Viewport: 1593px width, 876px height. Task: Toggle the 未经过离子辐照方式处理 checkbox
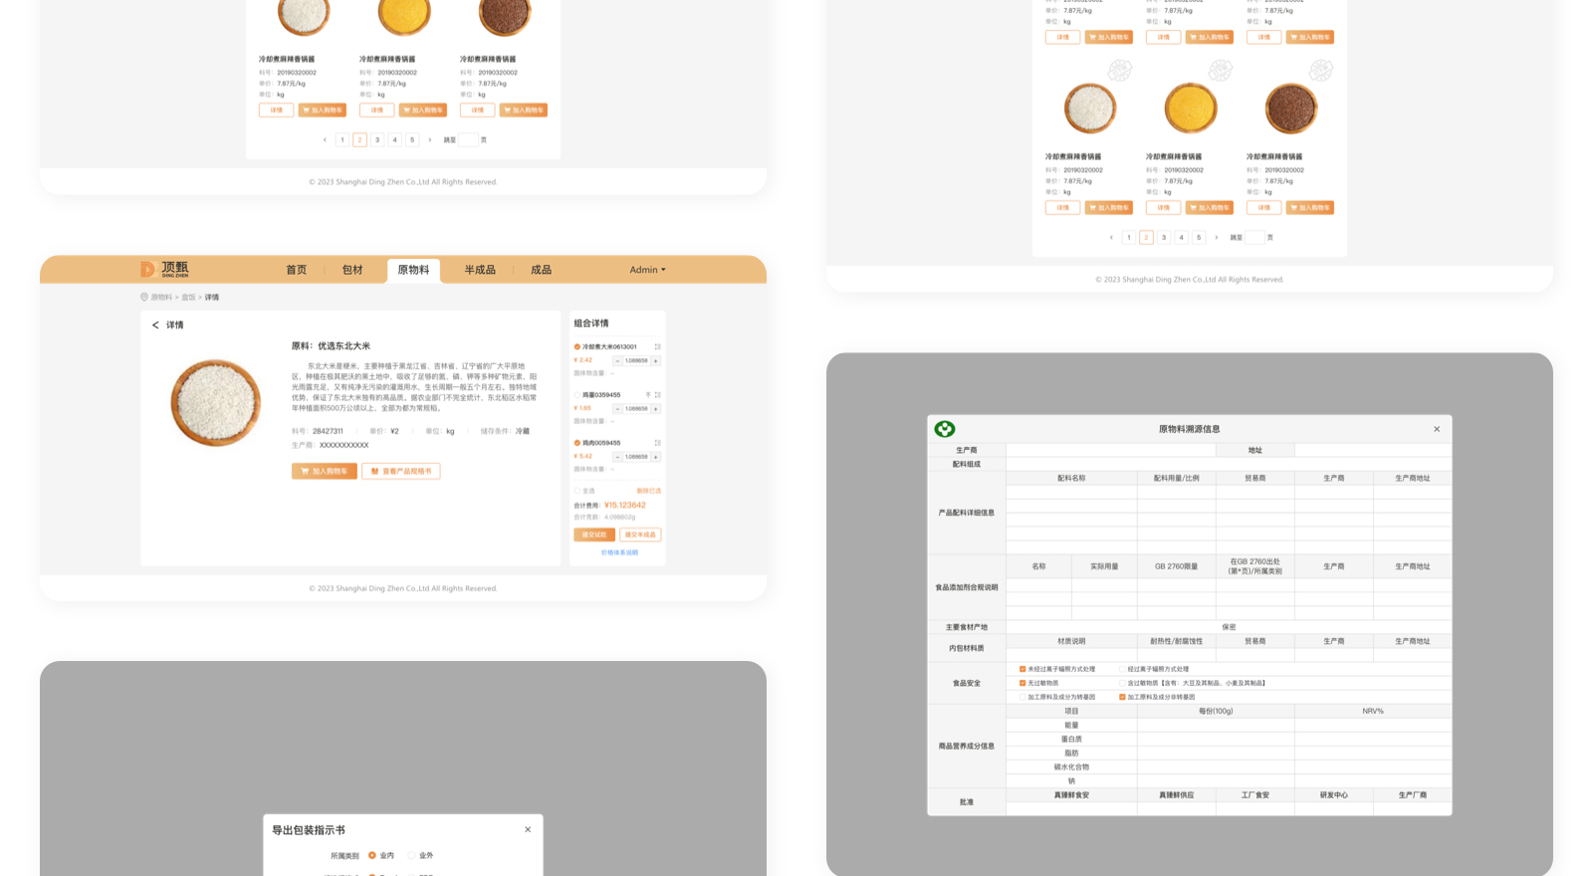click(1023, 669)
